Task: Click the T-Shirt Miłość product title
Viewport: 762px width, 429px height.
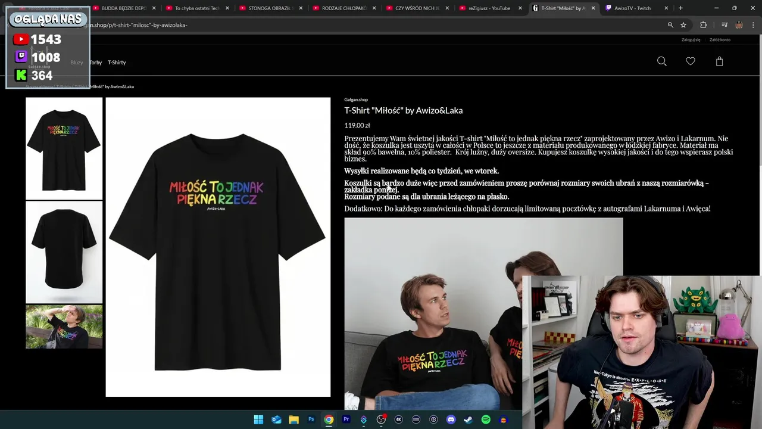Action: tap(403, 110)
